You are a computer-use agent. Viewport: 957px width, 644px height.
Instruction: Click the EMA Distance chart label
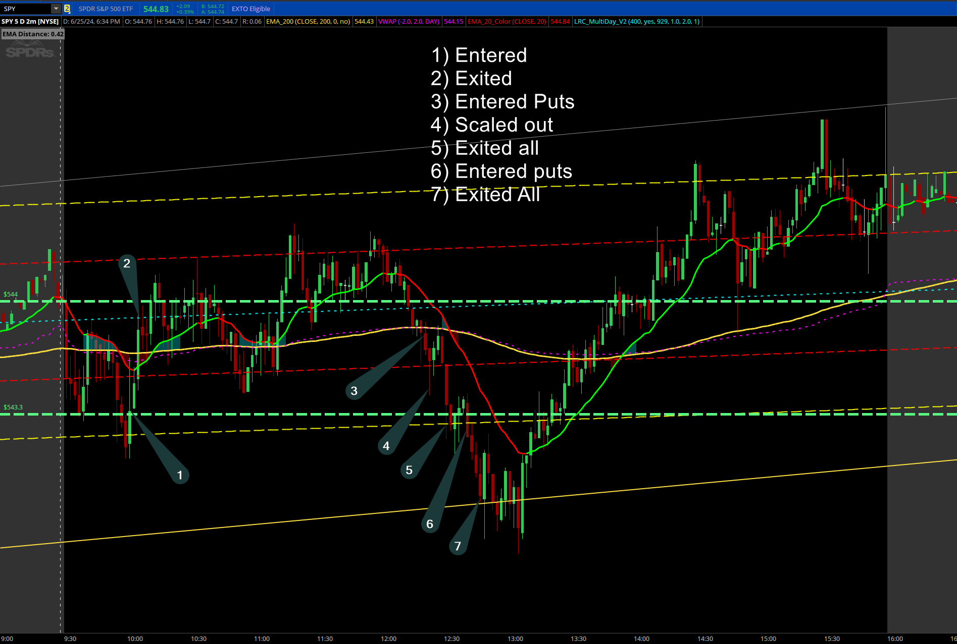[33, 34]
